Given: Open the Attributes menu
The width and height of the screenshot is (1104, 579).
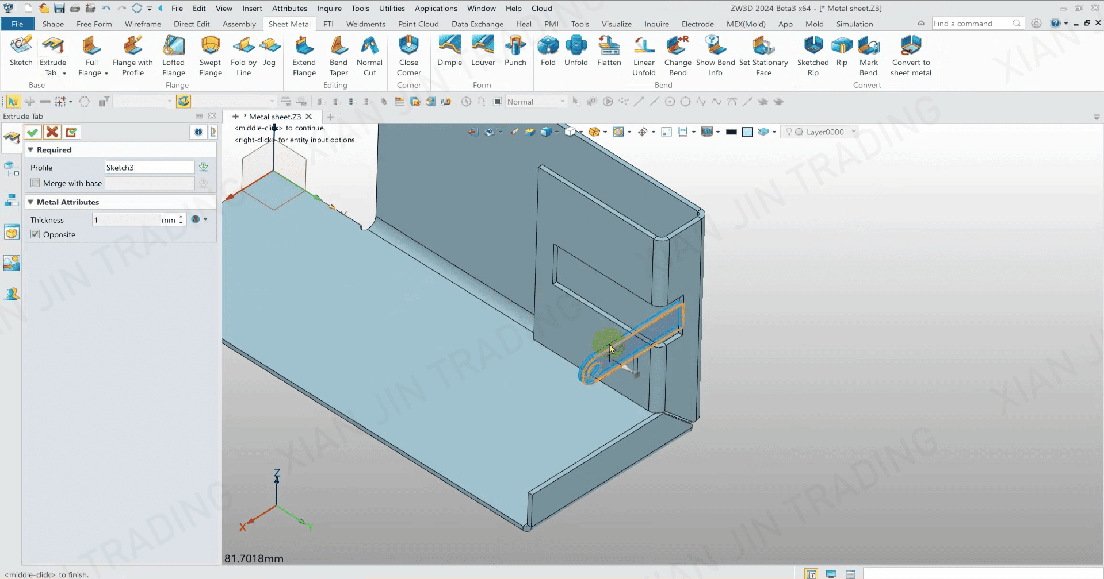Looking at the screenshot, I should pos(289,9).
